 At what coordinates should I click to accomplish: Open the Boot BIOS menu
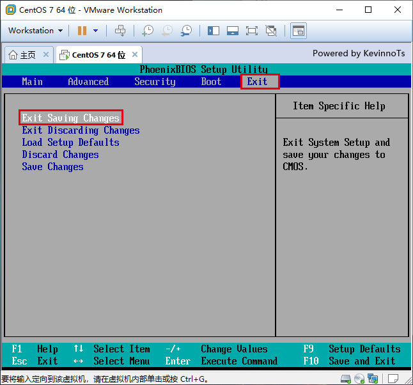[211, 82]
